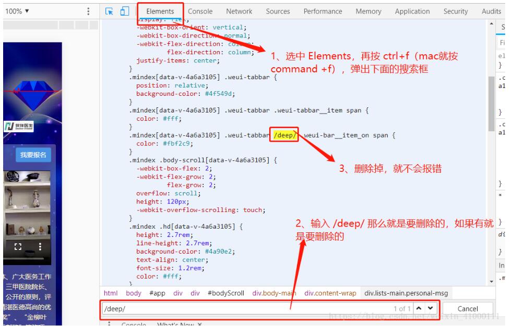Viewport: 513px width, 326px height.
Task: Switch to the Console panel tab
Action: coord(200,11)
